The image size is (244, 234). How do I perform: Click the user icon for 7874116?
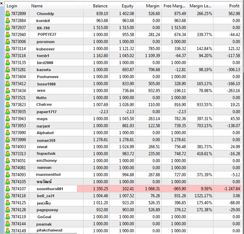8,196
